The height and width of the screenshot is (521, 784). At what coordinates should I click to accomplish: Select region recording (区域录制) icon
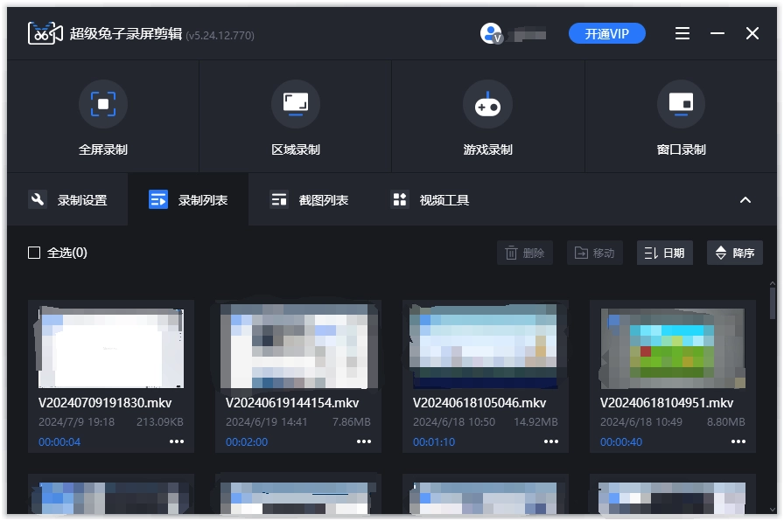click(x=296, y=105)
